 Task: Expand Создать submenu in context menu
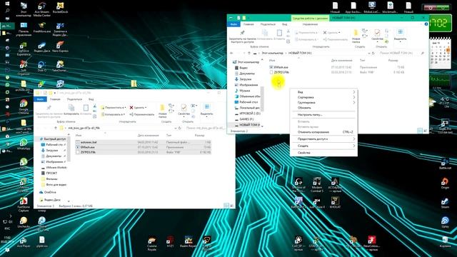click(x=323, y=146)
